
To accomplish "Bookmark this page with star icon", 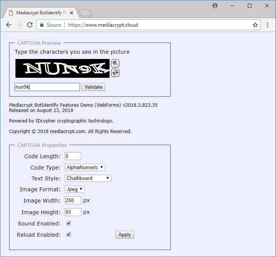I will [255, 25].
